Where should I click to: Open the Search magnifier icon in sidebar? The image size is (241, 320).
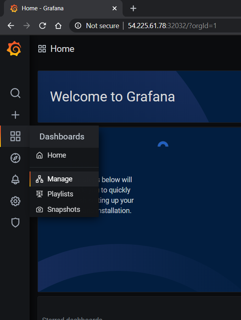point(15,93)
